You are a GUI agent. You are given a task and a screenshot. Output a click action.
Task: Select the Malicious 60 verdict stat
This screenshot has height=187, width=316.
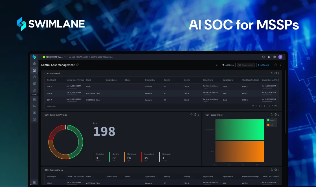130,157
